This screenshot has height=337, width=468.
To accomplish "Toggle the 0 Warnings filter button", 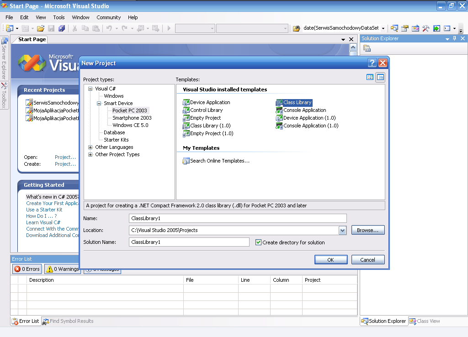I will (62, 269).
